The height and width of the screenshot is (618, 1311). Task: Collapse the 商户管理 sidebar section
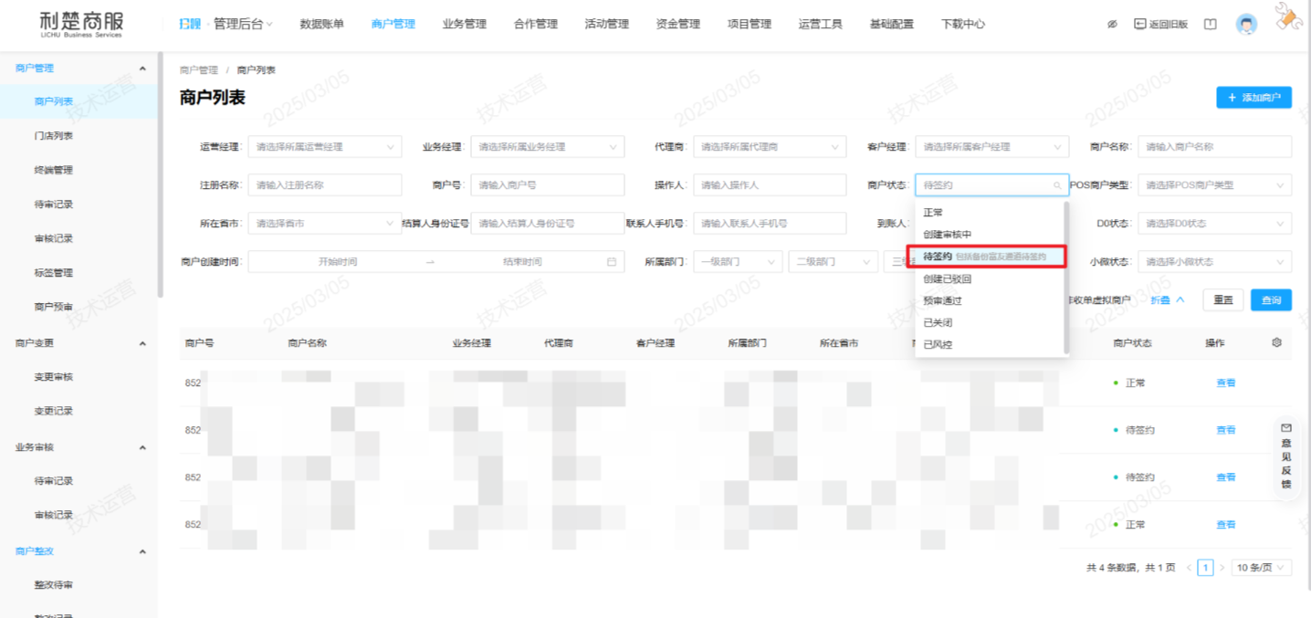click(x=142, y=68)
